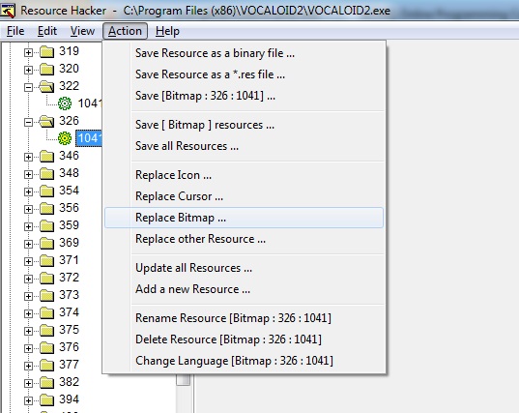The height and width of the screenshot is (413, 519).
Task: Collapse tree node 322
Action: pyautogui.click(x=28, y=87)
